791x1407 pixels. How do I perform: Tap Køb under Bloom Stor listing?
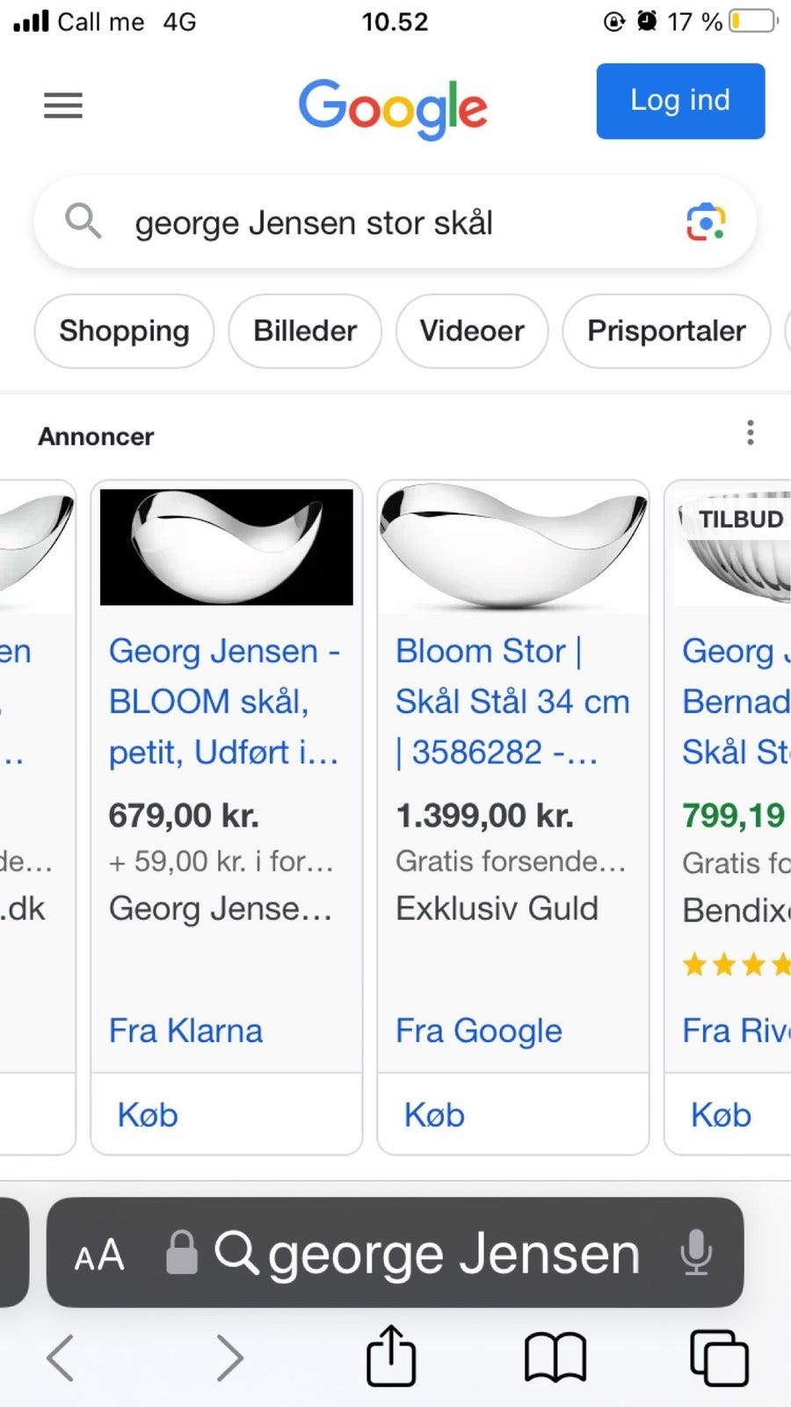point(434,1115)
